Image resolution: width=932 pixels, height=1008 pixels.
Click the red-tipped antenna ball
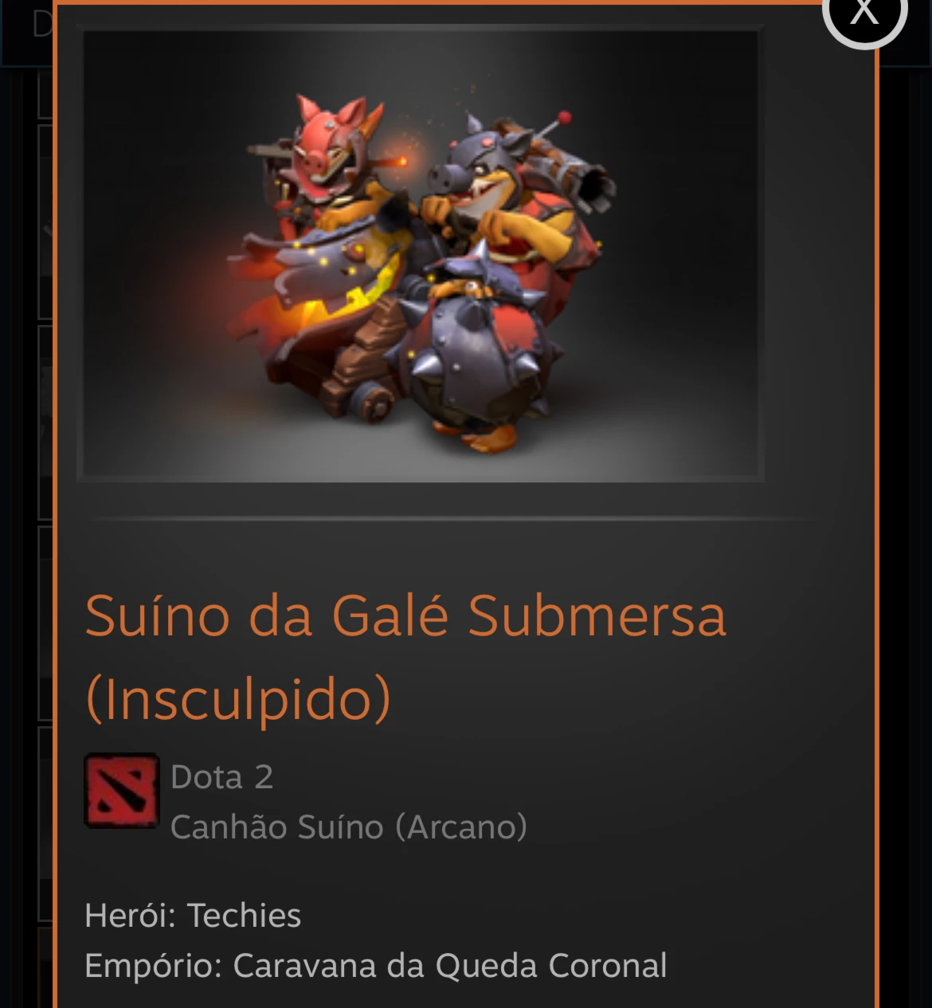pyautogui.click(x=564, y=118)
